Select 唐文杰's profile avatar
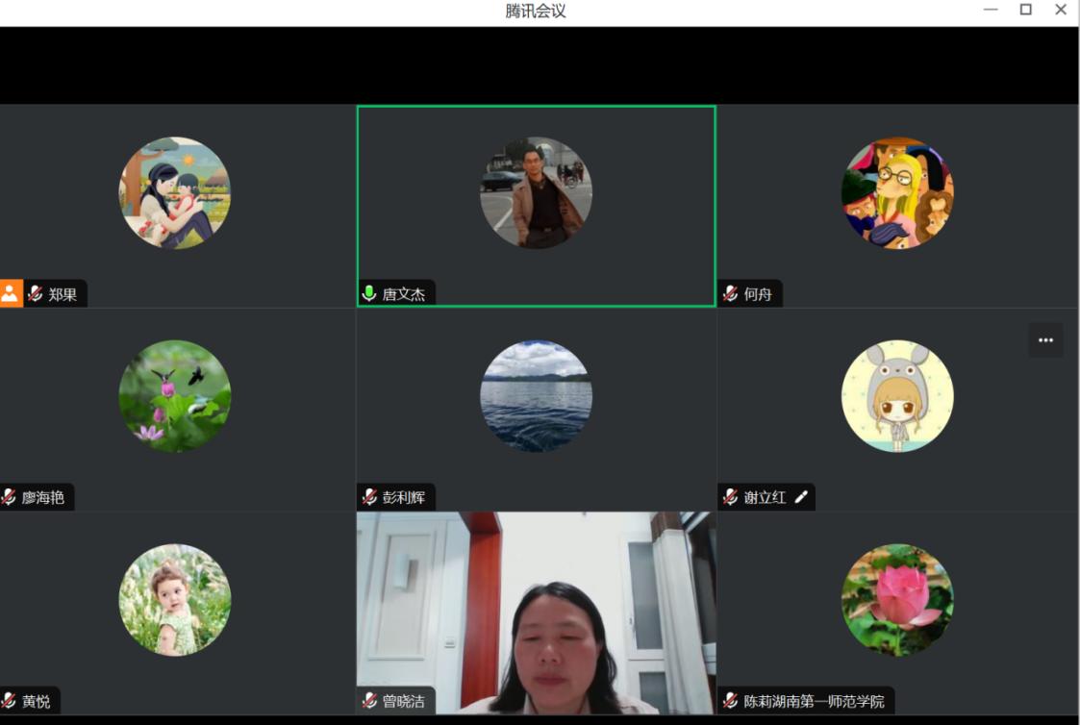 (x=536, y=192)
